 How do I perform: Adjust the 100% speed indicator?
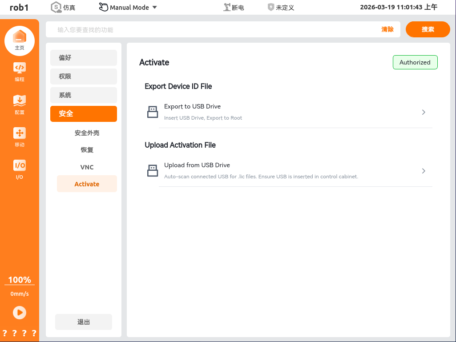[20, 280]
